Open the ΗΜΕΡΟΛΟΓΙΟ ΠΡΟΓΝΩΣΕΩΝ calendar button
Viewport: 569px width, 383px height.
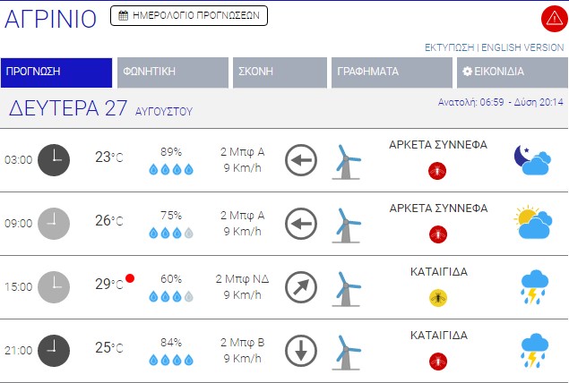[189, 15]
